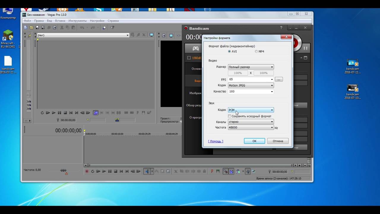Open interactive tutorials icon in Vegas toolbar
This screenshot has width=380, height=214.
pyautogui.click(x=104, y=27)
